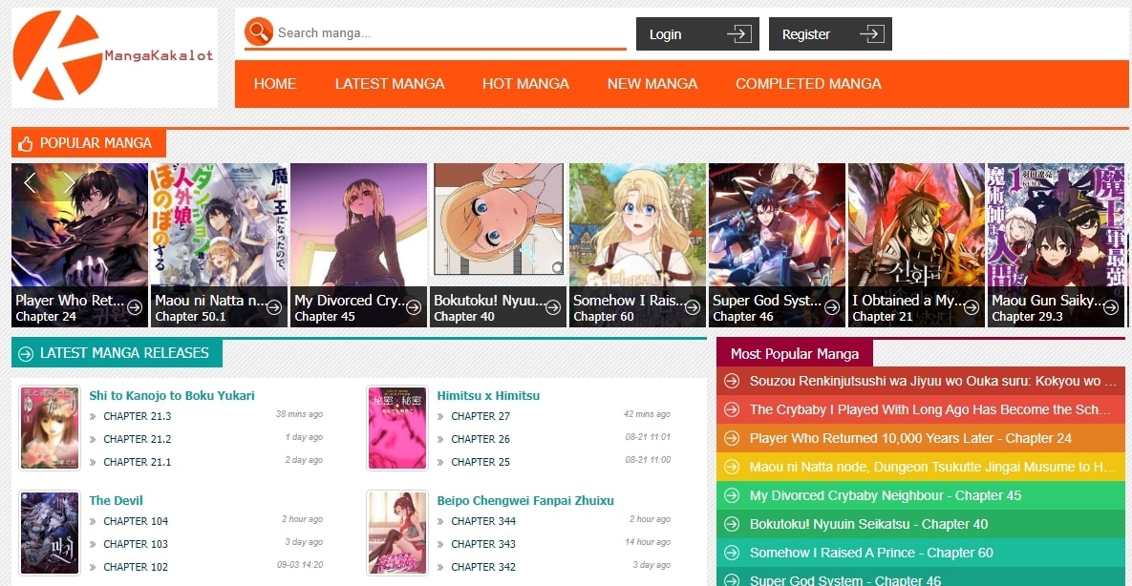Open the Himitsu x Himitsu cover thumbnail
The height and width of the screenshot is (586, 1132).
tap(397, 428)
